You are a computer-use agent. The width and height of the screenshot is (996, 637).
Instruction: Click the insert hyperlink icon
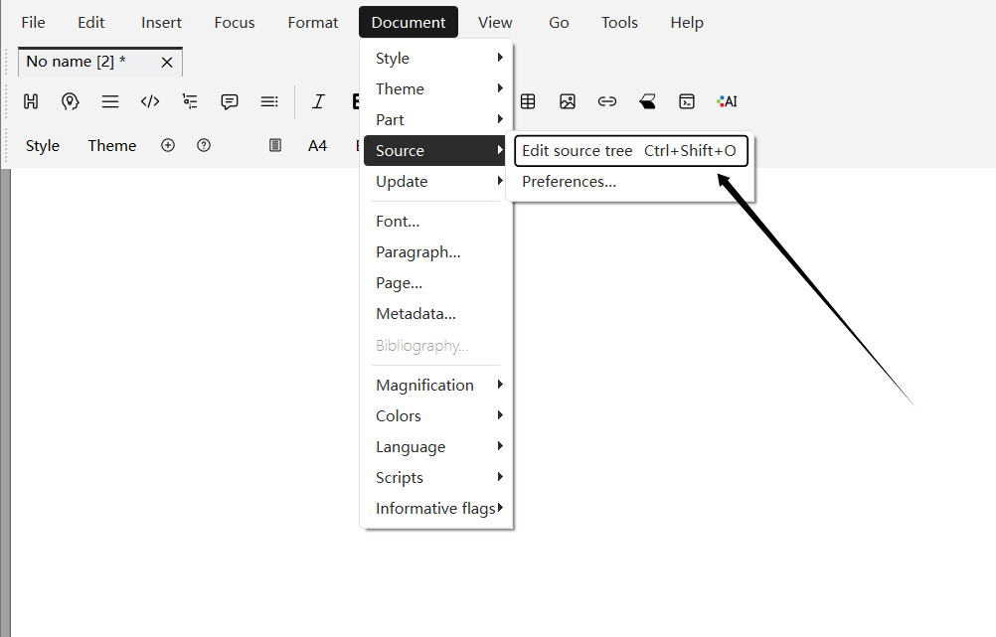point(607,101)
